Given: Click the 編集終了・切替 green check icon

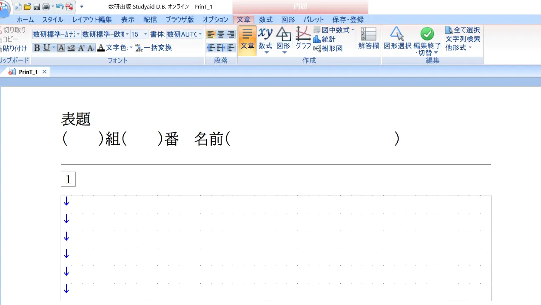Looking at the screenshot, I should [x=427, y=34].
